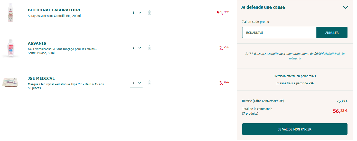Change quantity of Assanis hand gel
Image resolution: width=357 pixels, height=141 pixels.
[136, 48]
